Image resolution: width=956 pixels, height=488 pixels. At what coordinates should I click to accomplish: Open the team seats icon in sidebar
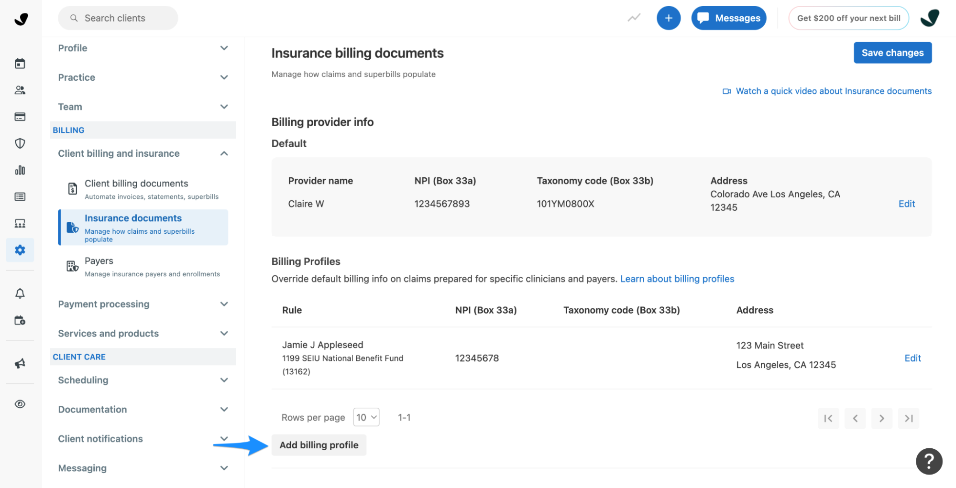[x=20, y=223]
